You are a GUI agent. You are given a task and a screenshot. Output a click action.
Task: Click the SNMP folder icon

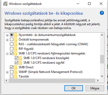coord(16,72)
